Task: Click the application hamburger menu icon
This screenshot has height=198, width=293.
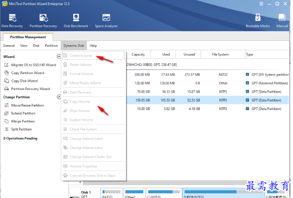Action: point(261,3)
